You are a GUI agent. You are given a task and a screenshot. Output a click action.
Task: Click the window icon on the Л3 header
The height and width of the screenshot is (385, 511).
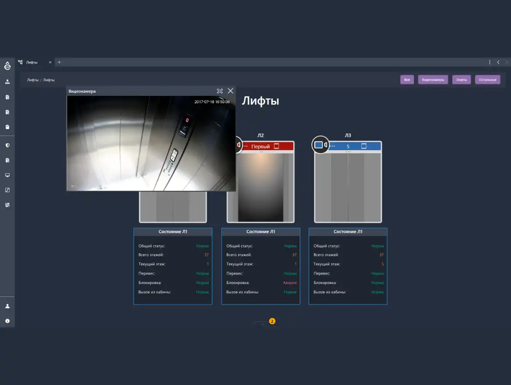364,146
